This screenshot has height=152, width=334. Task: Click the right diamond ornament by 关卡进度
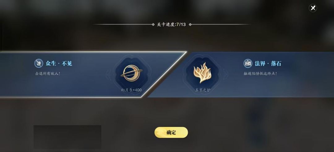click(x=190, y=24)
